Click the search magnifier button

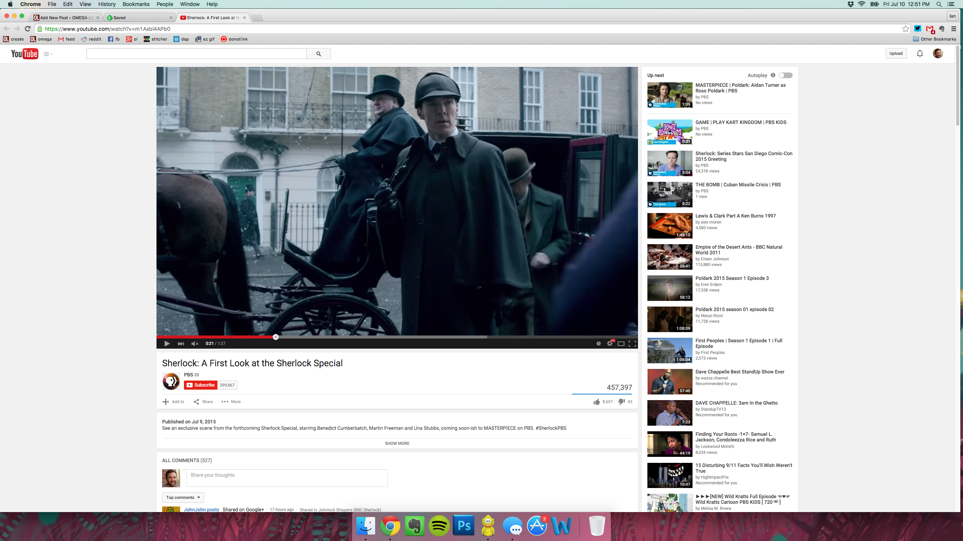(319, 54)
